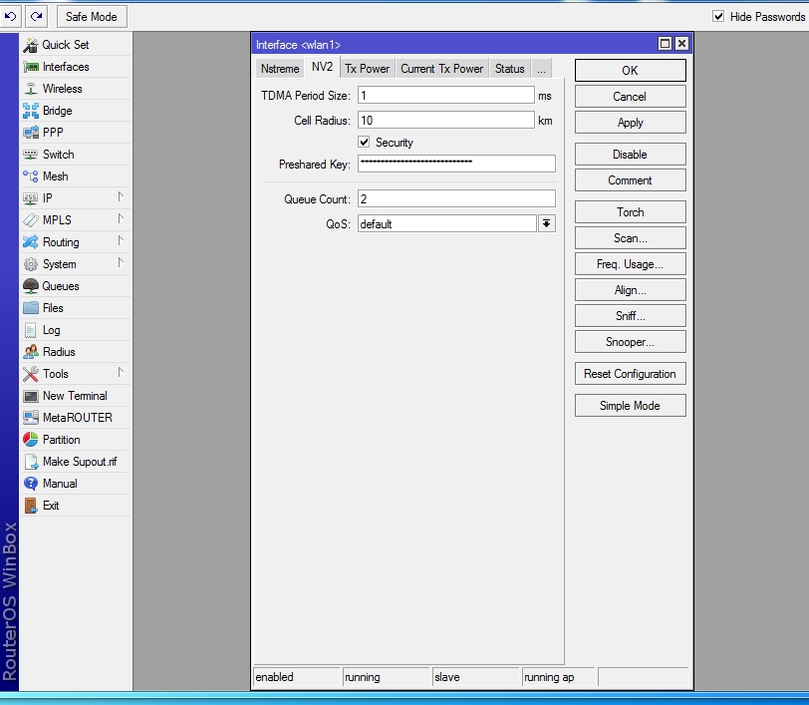Click the Apply button
The image size is (809, 705).
click(630, 123)
